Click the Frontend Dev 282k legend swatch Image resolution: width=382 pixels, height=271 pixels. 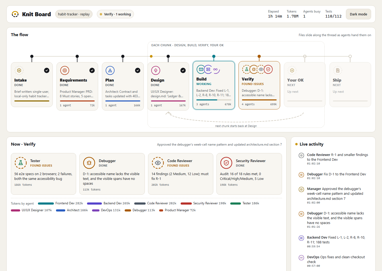(46, 204)
